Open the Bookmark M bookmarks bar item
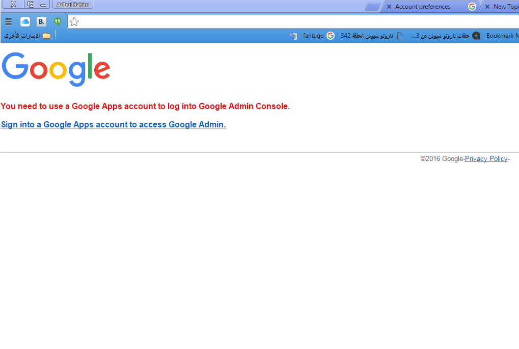The image size is (519, 349). pos(502,36)
